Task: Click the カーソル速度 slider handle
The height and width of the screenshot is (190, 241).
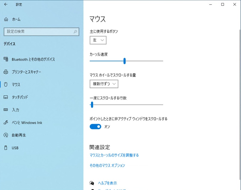Action: (x=124, y=61)
